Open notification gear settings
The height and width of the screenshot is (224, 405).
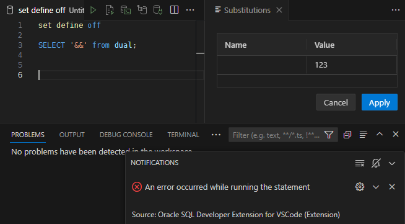click(x=360, y=187)
